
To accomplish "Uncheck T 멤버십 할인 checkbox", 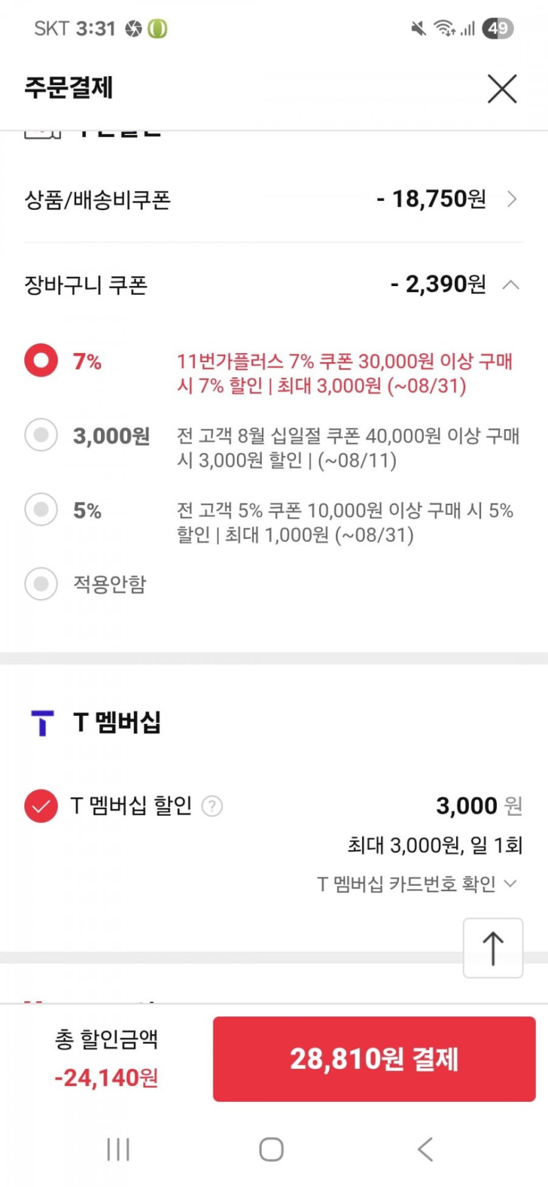I will (x=41, y=806).
